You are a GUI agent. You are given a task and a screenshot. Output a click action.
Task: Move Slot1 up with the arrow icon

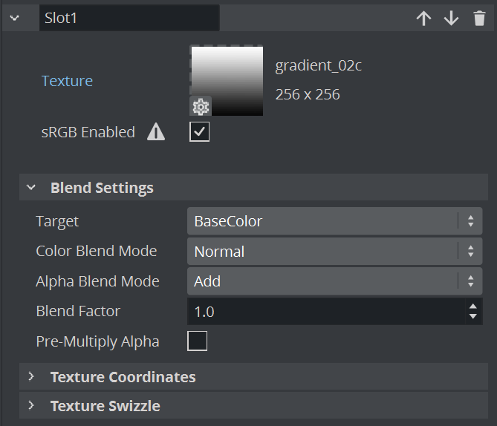[423, 18]
